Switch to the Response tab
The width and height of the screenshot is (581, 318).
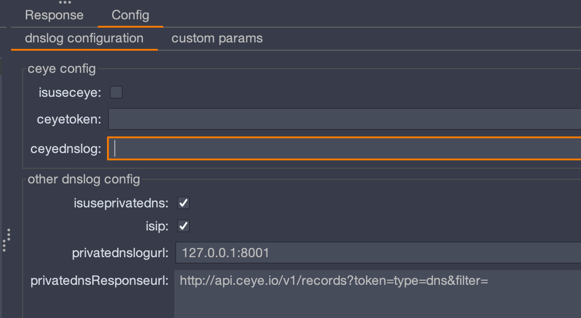click(x=54, y=15)
